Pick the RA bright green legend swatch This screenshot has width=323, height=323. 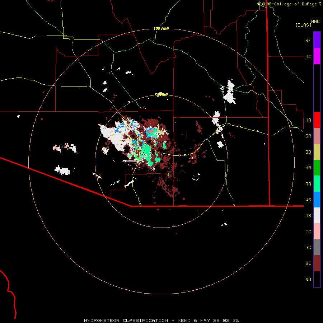pyautogui.click(x=317, y=184)
